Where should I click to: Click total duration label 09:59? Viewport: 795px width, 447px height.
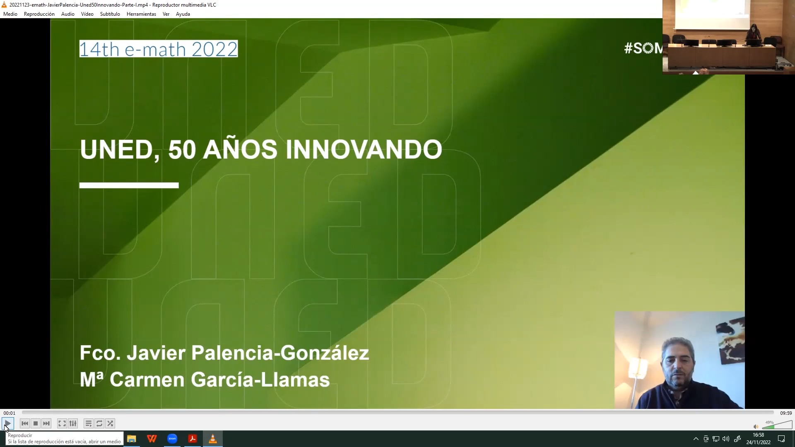coord(786,413)
